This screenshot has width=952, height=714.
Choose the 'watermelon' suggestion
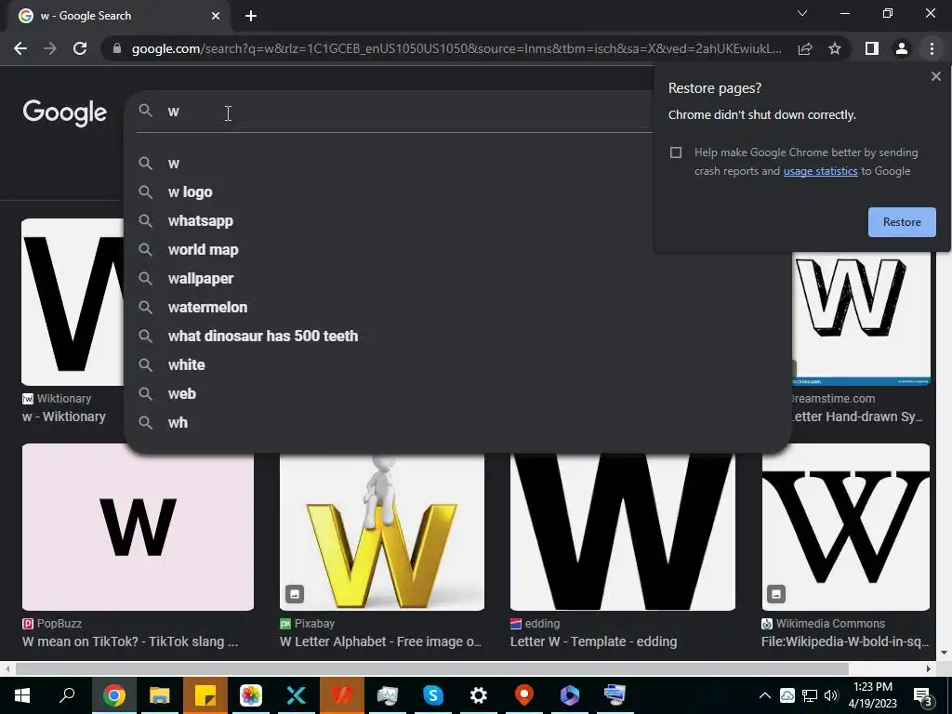click(x=207, y=307)
